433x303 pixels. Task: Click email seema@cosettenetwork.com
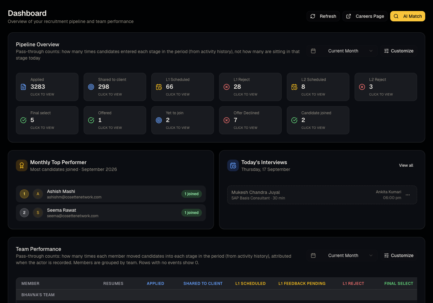[73, 216]
